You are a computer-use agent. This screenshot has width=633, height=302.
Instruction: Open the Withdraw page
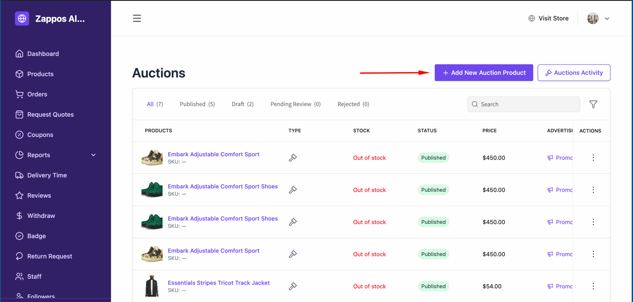35,216
